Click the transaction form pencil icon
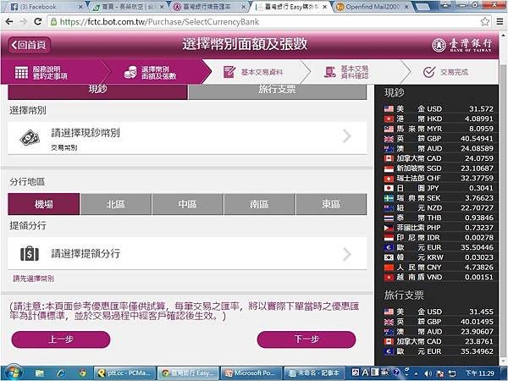Viewport: 508px width, 381px height. [x=229, y=72]
